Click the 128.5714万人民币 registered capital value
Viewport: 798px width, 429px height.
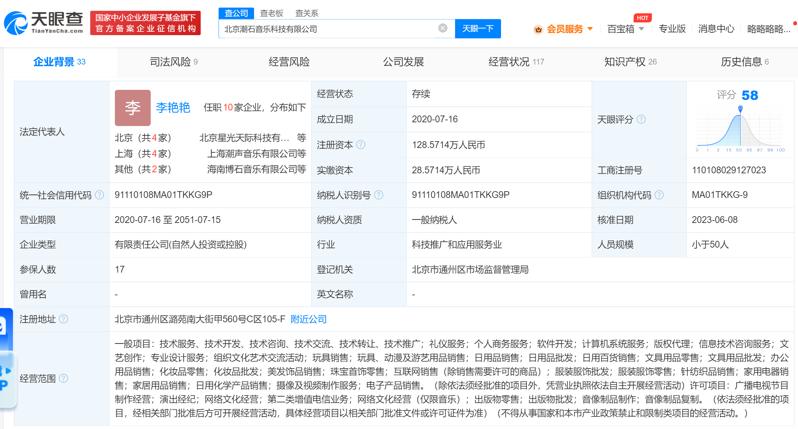(x=448, y=145)
